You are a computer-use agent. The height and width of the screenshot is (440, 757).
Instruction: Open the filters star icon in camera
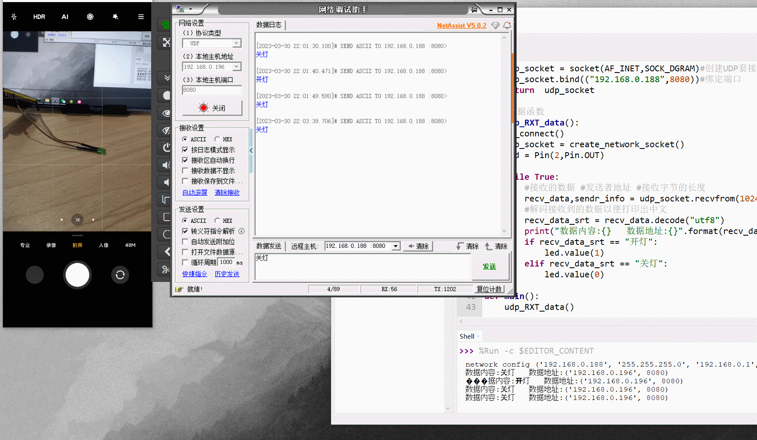tap(115, 17)
